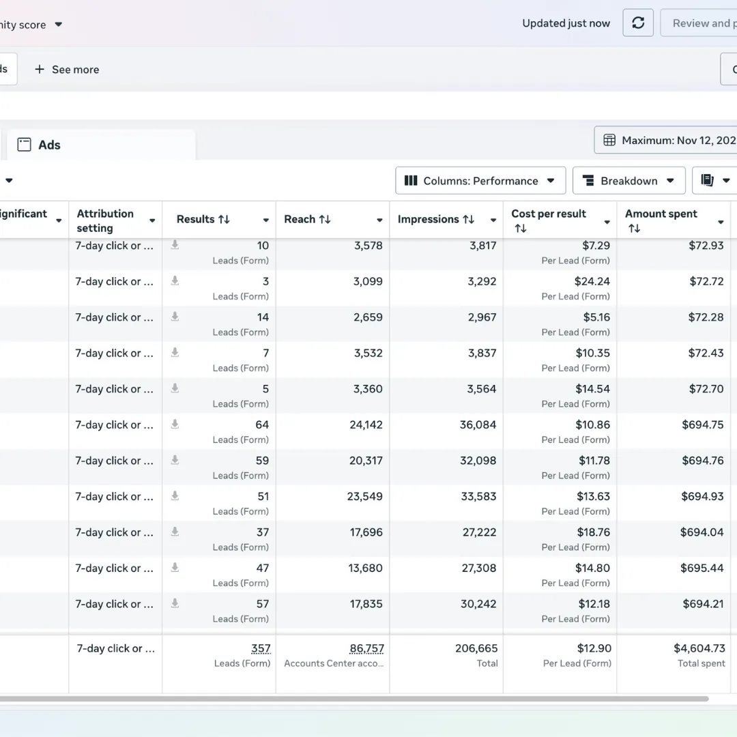Click total reach 86,757 link
Screen dimensions: 737x737
366,649
